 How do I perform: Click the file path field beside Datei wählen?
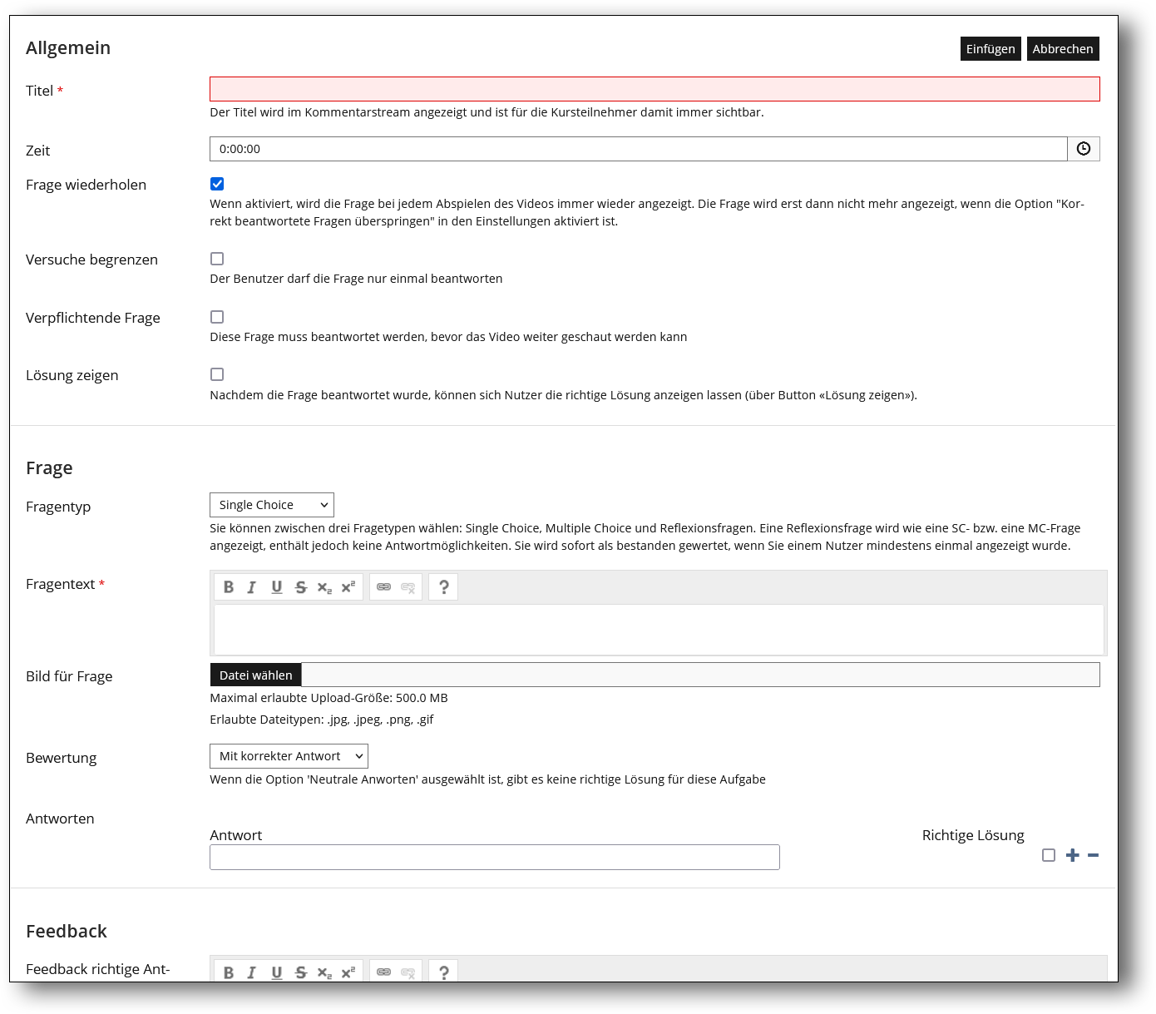(x=700, y=675)
